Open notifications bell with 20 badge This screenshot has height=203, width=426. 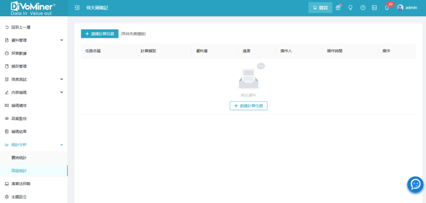[x=387, y=7]
